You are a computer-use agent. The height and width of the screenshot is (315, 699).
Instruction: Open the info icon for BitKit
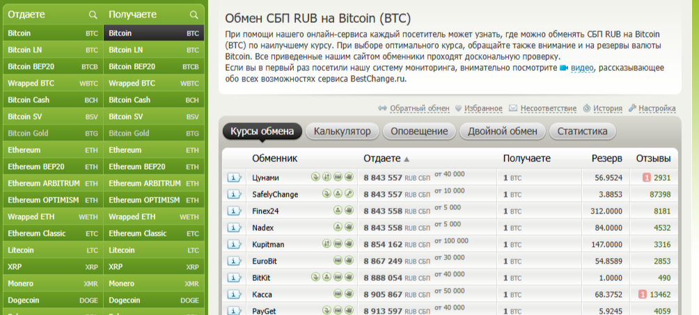234,277
